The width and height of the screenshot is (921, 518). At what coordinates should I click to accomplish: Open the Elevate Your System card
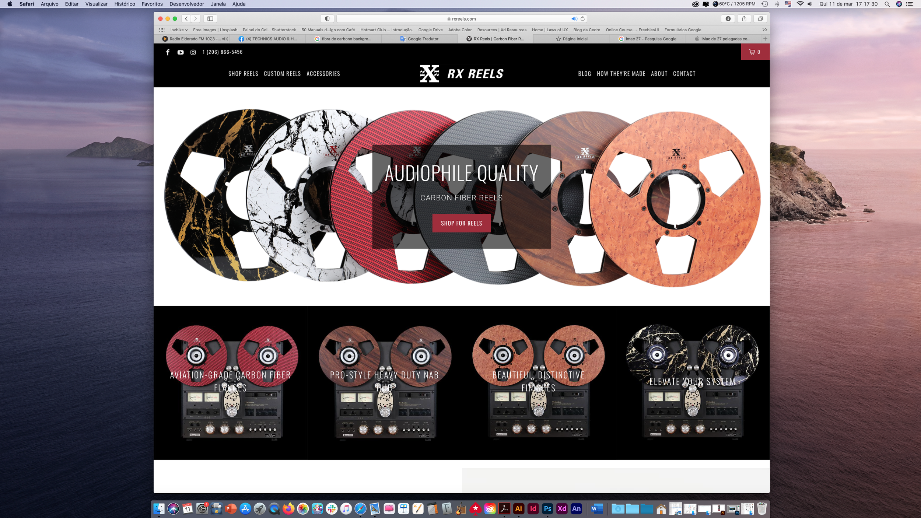point(693,383)
